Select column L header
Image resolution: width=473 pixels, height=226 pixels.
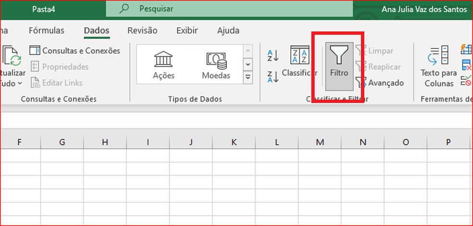pyautogui.click(x=276, y=142)
